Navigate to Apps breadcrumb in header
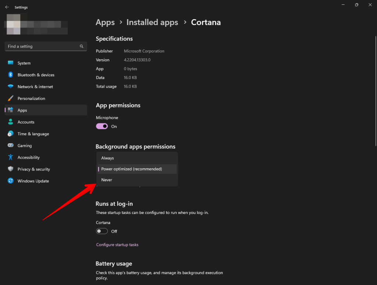 105,22
